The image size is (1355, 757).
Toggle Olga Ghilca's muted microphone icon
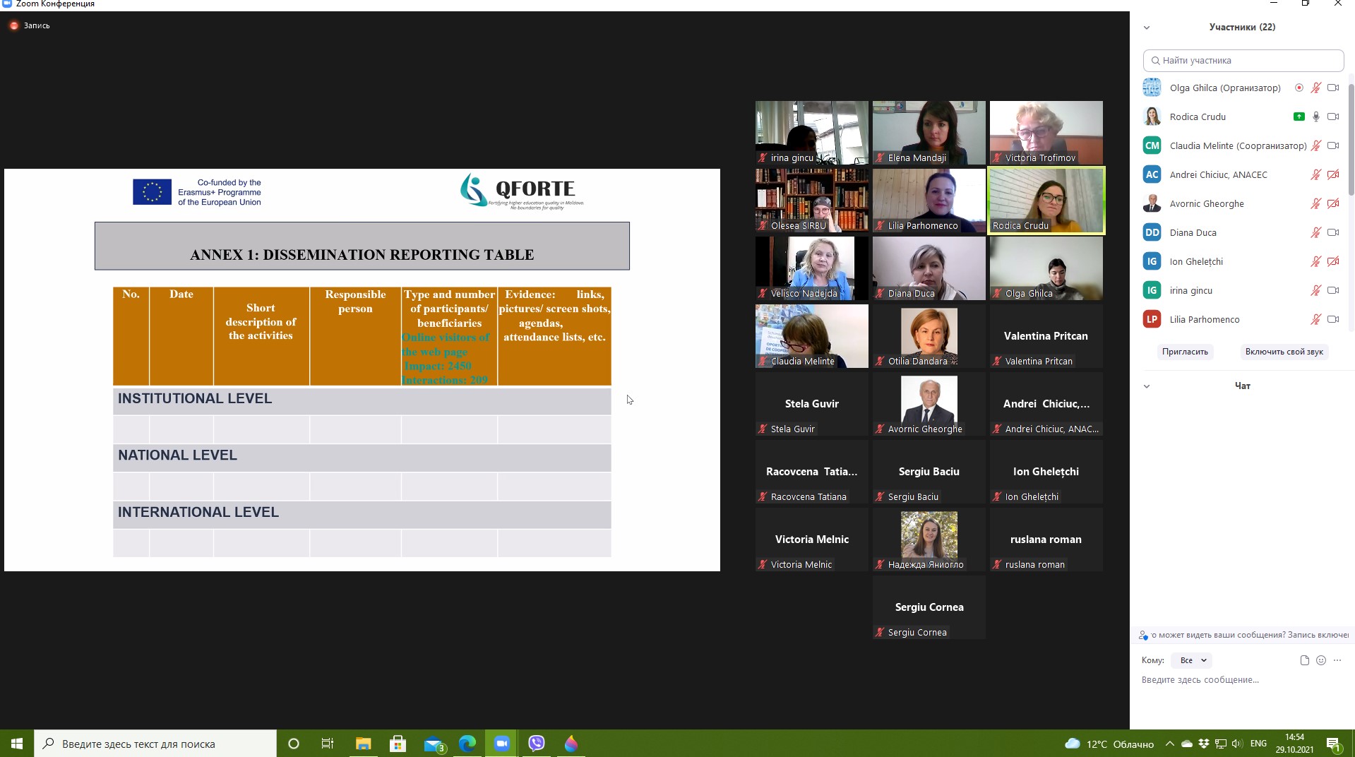click(x=1315, y=88)
